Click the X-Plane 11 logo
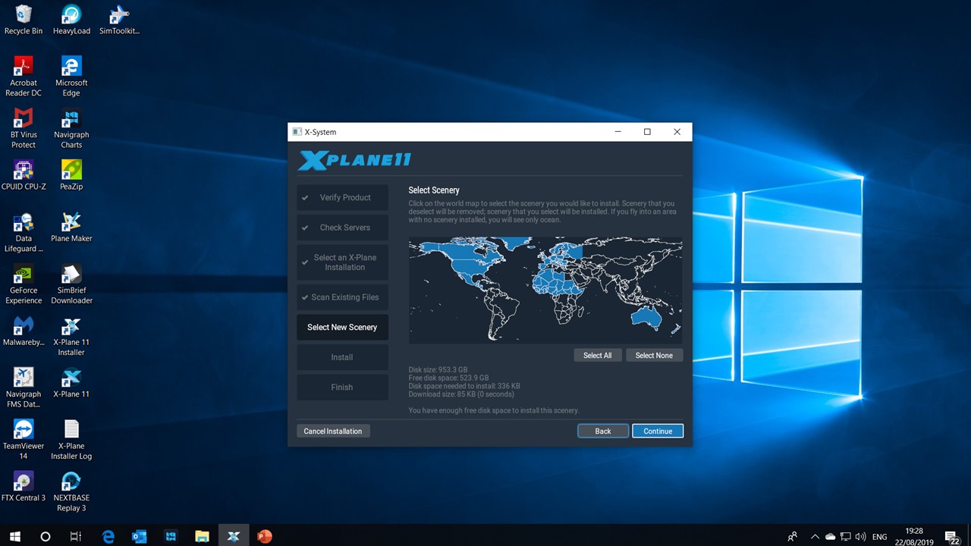The width and height of the screenshot is (971, 546). point(354,161)
